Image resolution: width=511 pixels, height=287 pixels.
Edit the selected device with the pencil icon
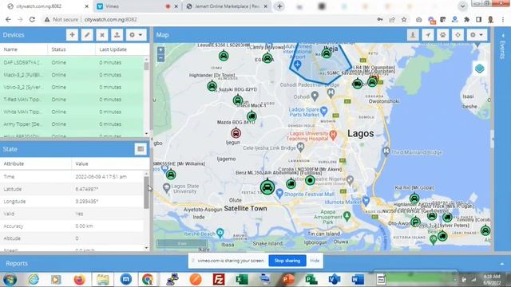pos(87,35)
